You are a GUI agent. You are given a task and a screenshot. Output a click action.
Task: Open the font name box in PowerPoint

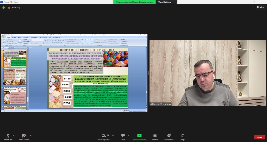pos(36,40)
